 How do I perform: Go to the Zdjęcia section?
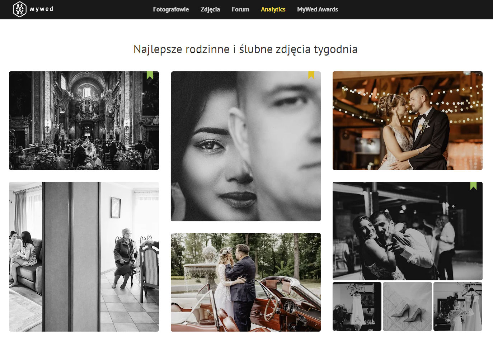coord(210,9)
